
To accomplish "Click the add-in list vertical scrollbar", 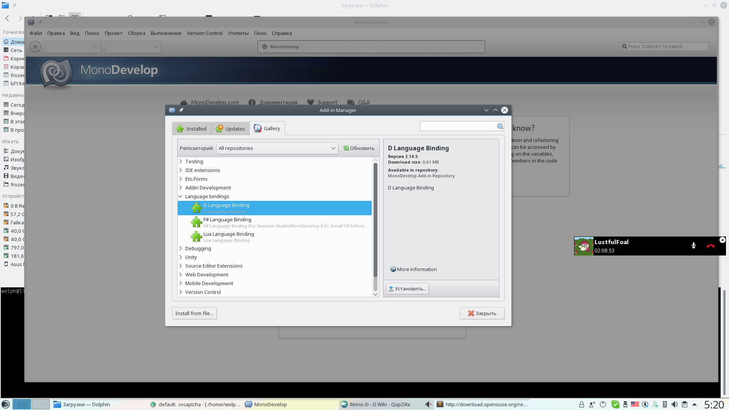I will (x=376, y=220).
